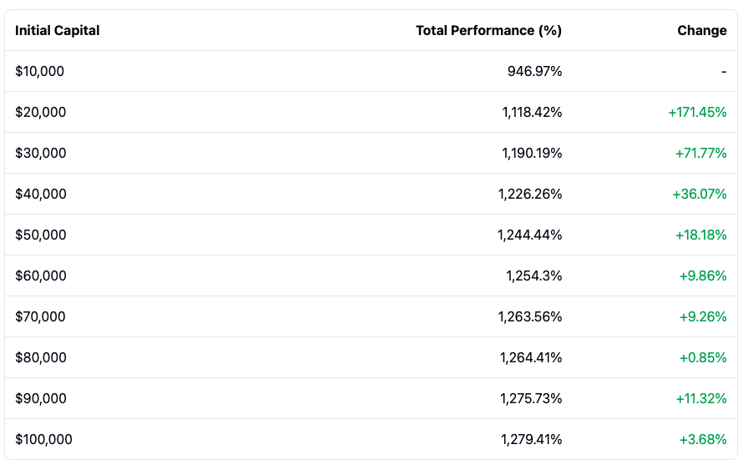Click the $70,000 capital cell
Screen dimensions: 743x470
pos(40,317)
